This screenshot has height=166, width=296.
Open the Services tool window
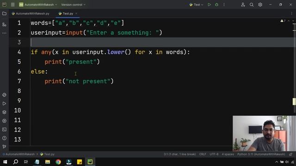(4, 121)
